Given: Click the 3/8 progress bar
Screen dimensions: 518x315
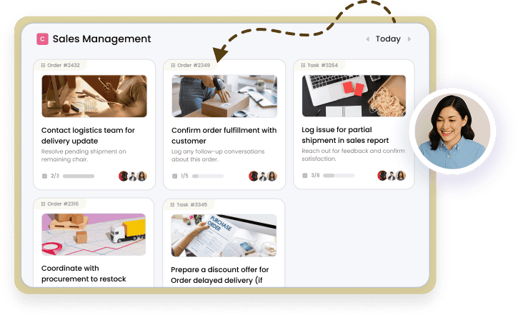Looking at the screenshot, I should coord(339,175).
